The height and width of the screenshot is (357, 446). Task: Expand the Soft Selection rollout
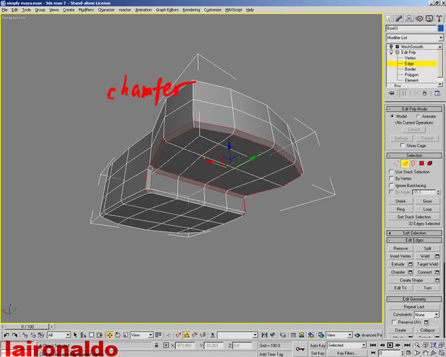coord(414,233)
